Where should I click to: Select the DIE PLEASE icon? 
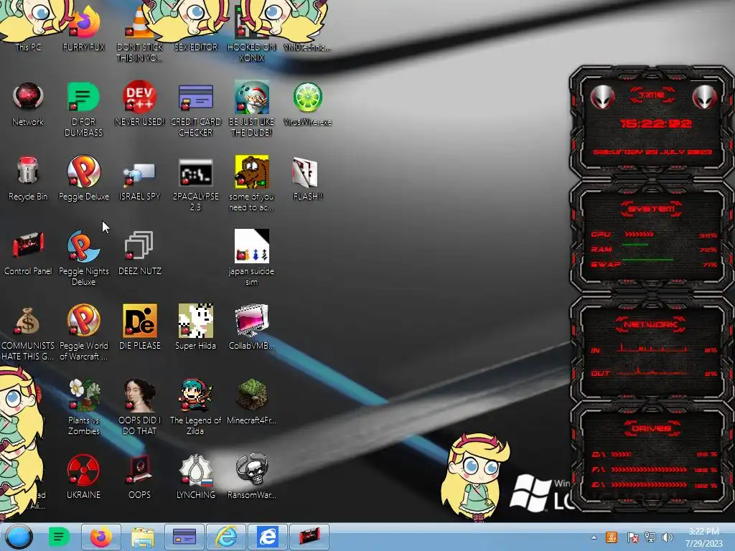[x=140, y=327]
